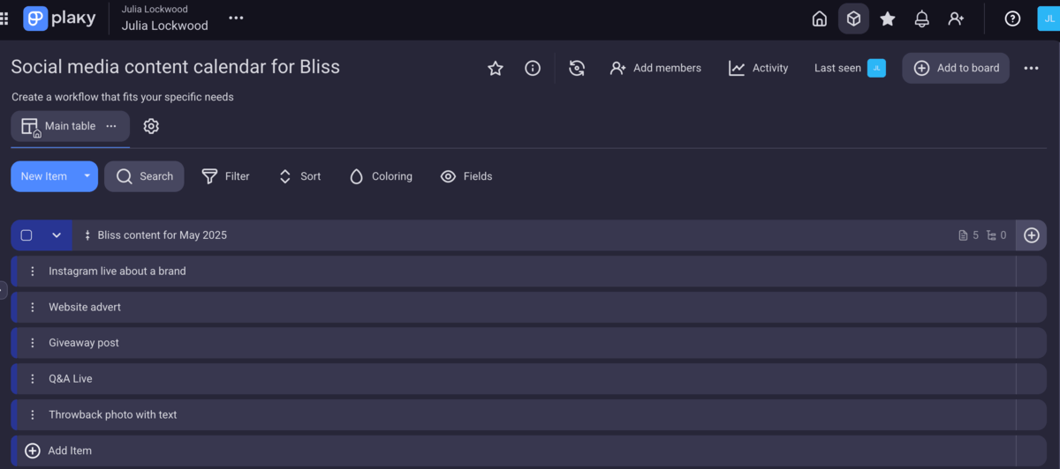
Task: Select the Main table view tab
Action: pos(60,126)
